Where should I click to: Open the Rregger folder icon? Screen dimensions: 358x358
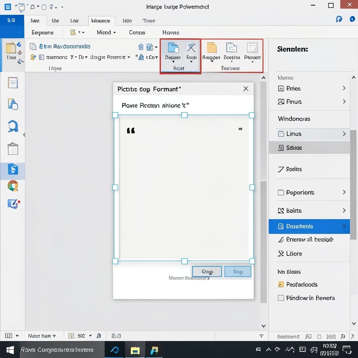(x=212, y=48)
